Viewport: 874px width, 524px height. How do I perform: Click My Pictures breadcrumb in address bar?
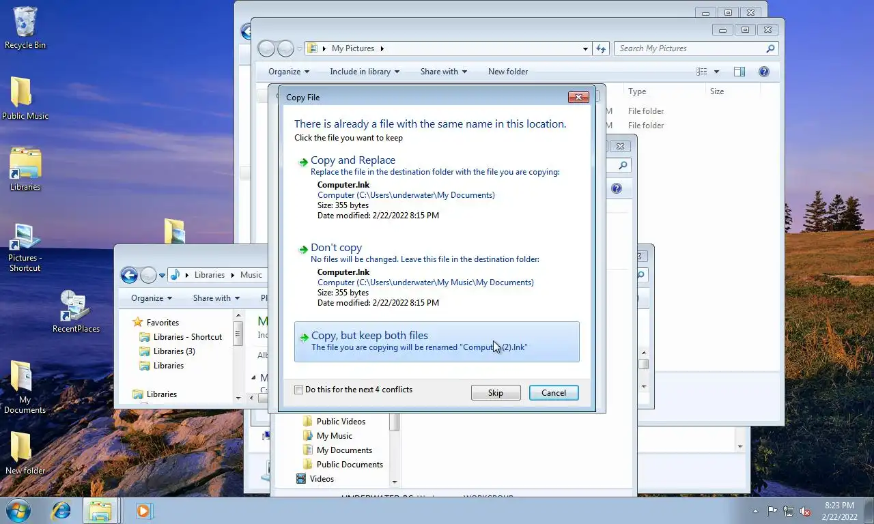coord(353,48)
